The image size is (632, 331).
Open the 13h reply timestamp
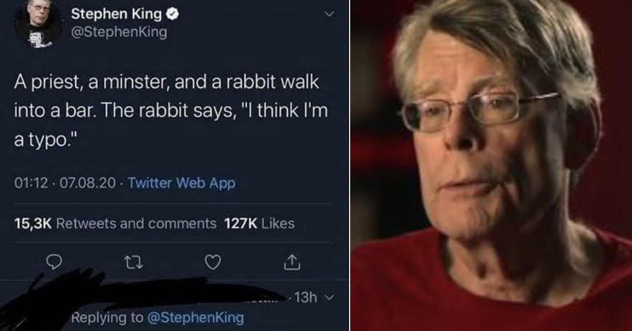pyautogui.click(x=306, y=298)
